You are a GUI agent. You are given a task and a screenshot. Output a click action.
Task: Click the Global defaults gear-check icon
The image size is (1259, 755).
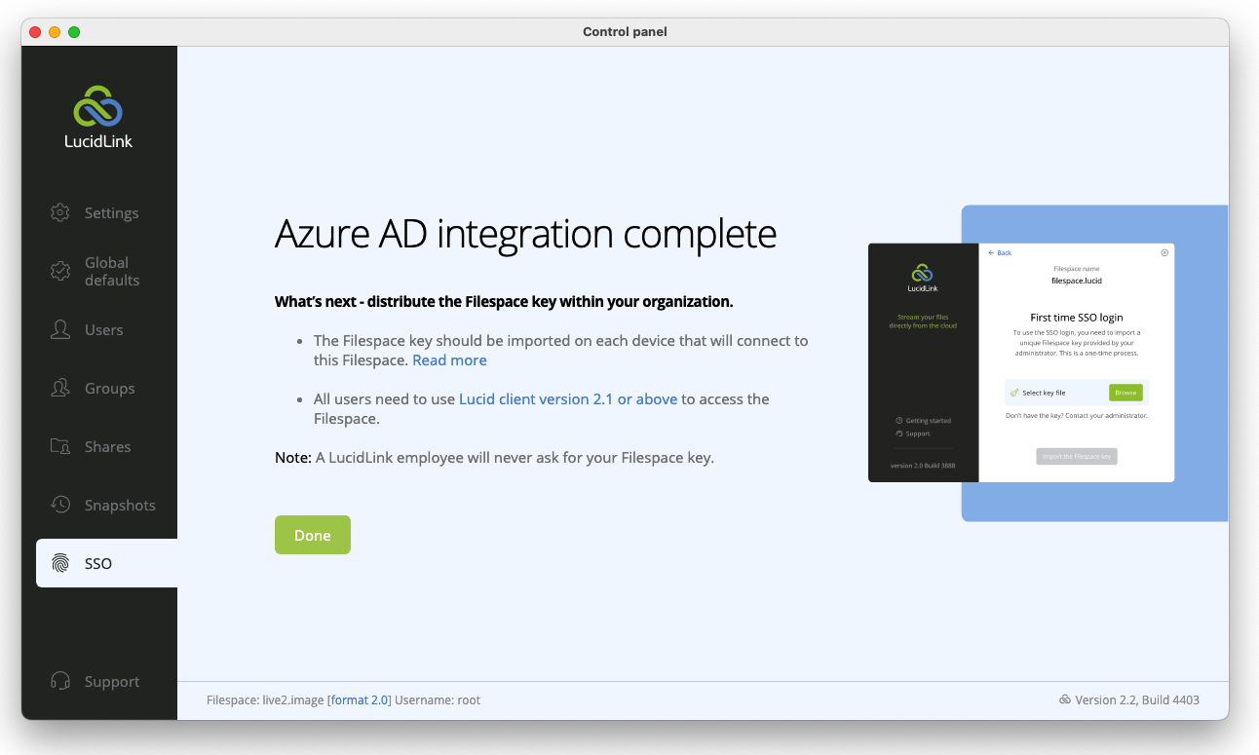click(60, 271)
